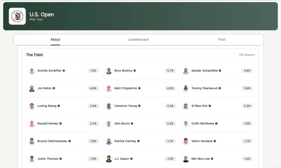
Task: Select the Collin Morikawa name text
Action: [202, 123]
